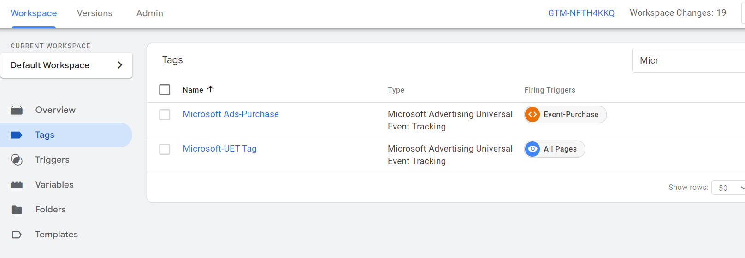The image size is (745, 258).
Task: Click the Folders icon in sidebar
Action: [17, 210]
